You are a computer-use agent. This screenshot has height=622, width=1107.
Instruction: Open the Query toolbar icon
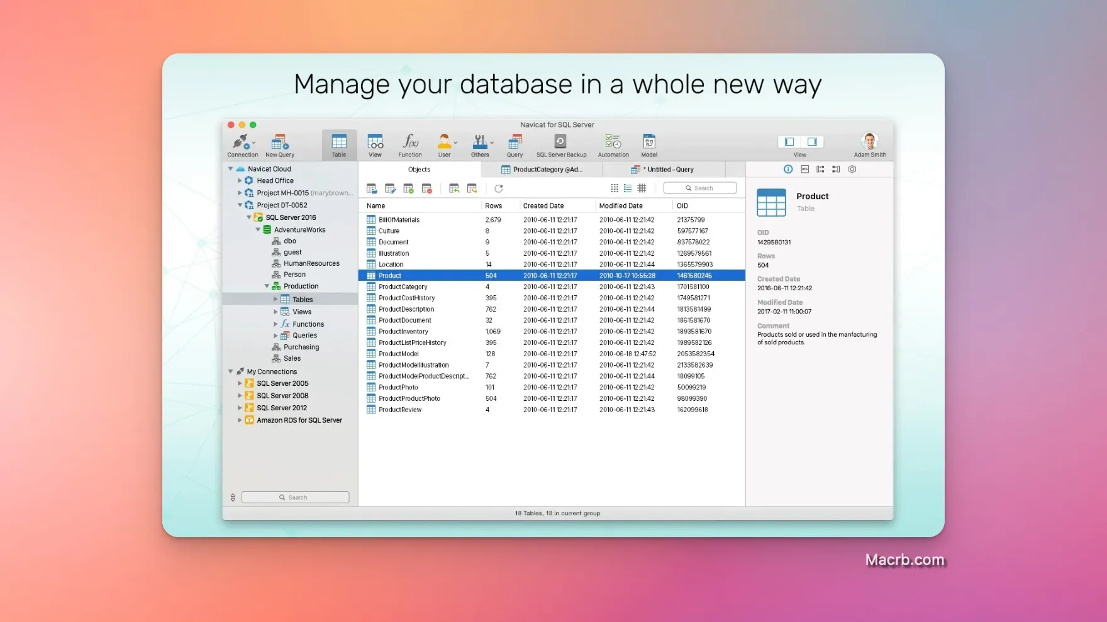pyautogui.click(x=515, y=145)
